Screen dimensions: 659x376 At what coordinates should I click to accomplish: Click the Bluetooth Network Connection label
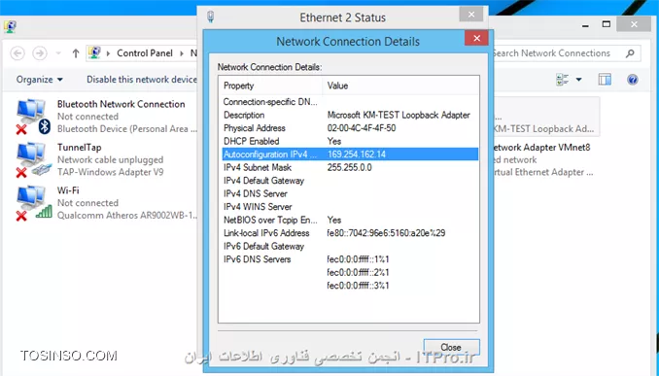point(121,104)
